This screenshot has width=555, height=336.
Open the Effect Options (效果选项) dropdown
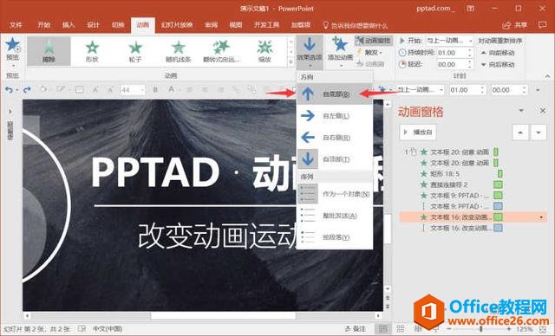click(x=310, y=52)
